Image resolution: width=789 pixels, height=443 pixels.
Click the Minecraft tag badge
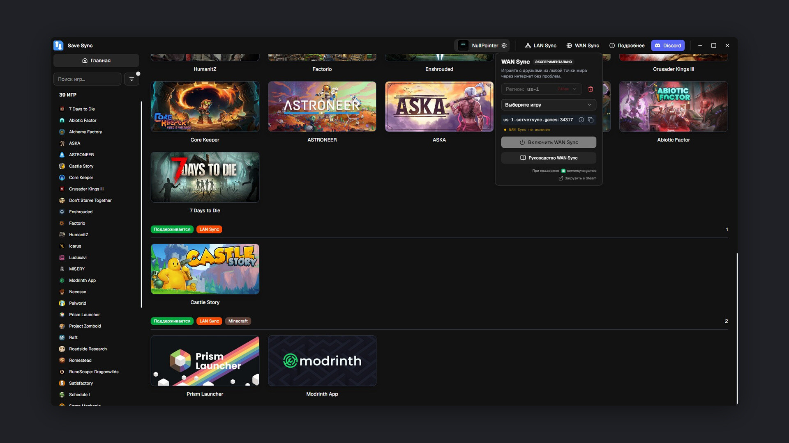coord(238,321)
